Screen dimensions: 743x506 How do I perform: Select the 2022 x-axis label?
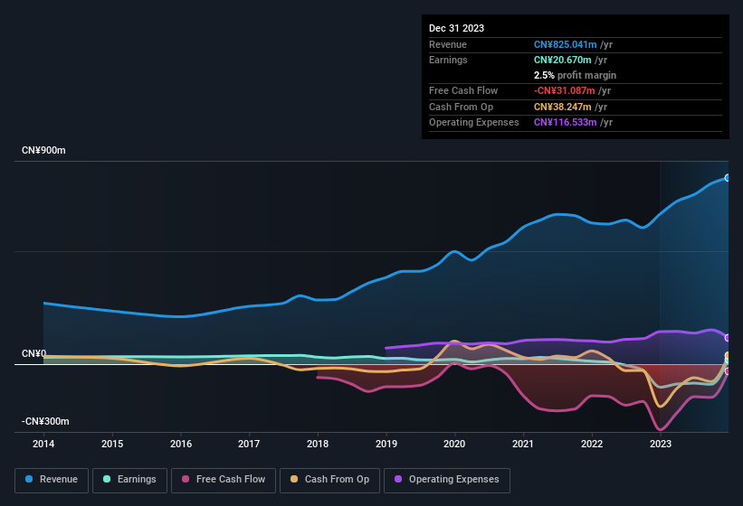point(592,444)
